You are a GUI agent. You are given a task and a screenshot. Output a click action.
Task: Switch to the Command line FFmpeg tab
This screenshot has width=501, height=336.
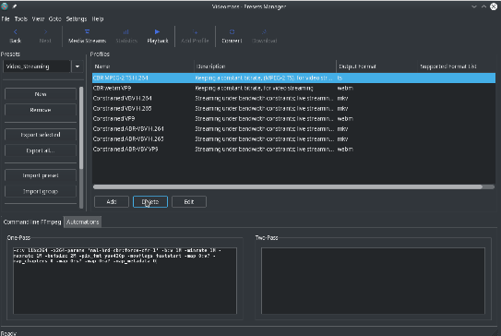coord(32,222)
